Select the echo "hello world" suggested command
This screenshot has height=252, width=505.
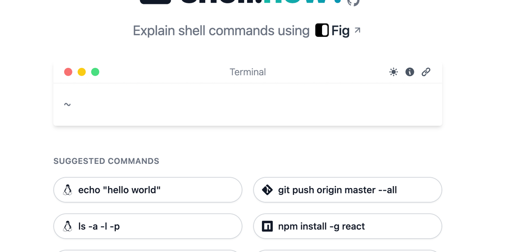click(148, 190)
